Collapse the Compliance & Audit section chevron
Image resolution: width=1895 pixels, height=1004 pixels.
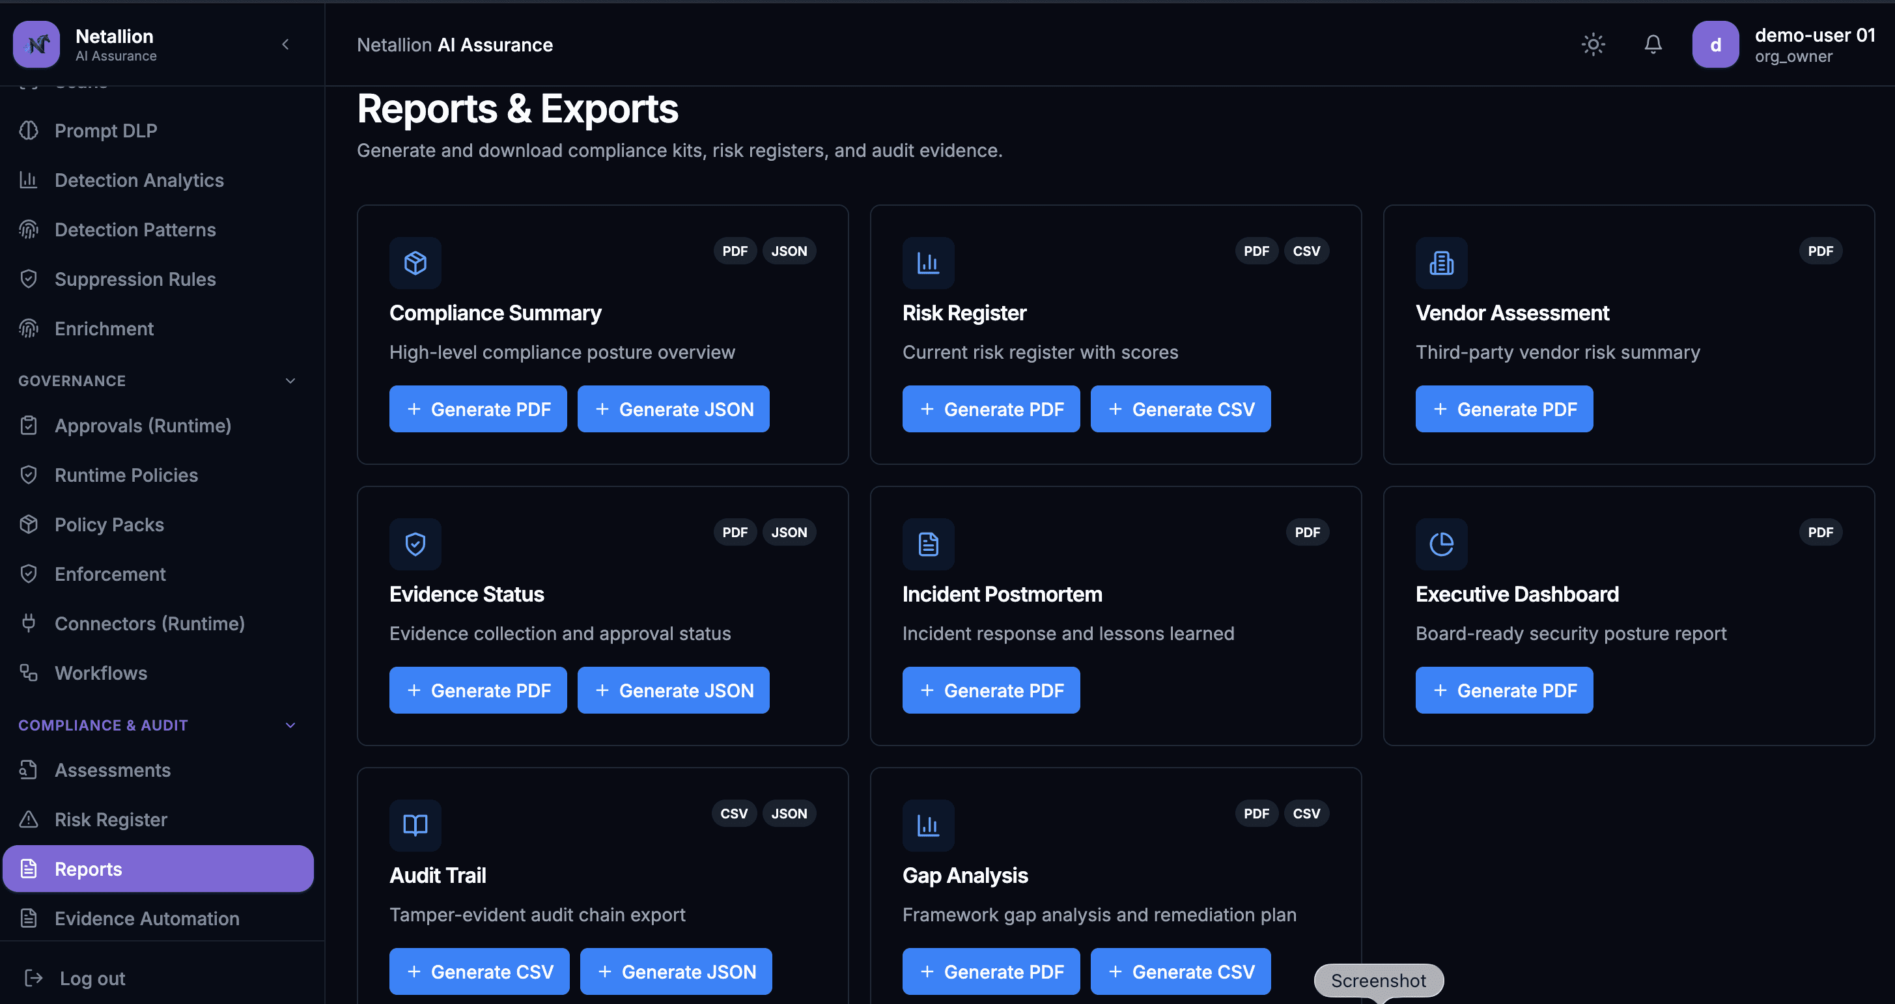(290, 725)
